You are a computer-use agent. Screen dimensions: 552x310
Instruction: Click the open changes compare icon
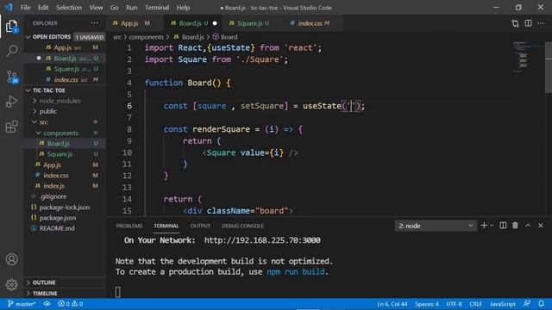516,23
